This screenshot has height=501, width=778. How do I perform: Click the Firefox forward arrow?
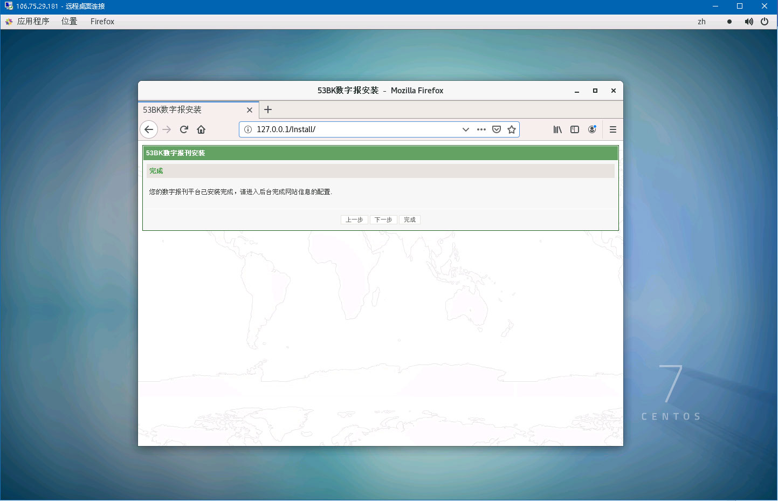pos(167,129)
